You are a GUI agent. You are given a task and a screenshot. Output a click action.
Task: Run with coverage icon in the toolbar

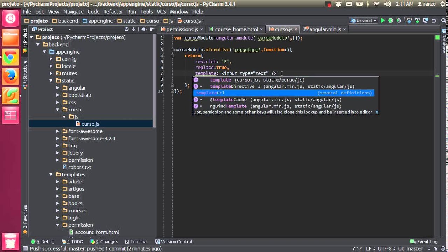click(x=399, y=21)
